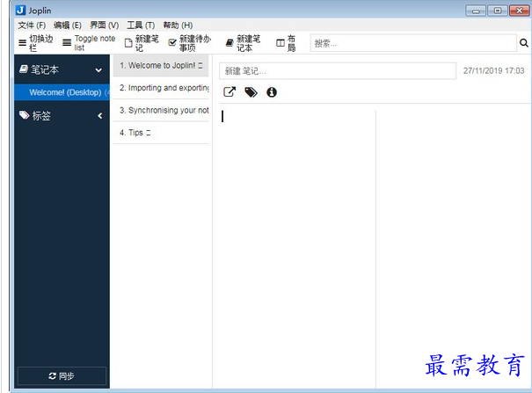Click the 同步 synchronise button

coord(62,375)
